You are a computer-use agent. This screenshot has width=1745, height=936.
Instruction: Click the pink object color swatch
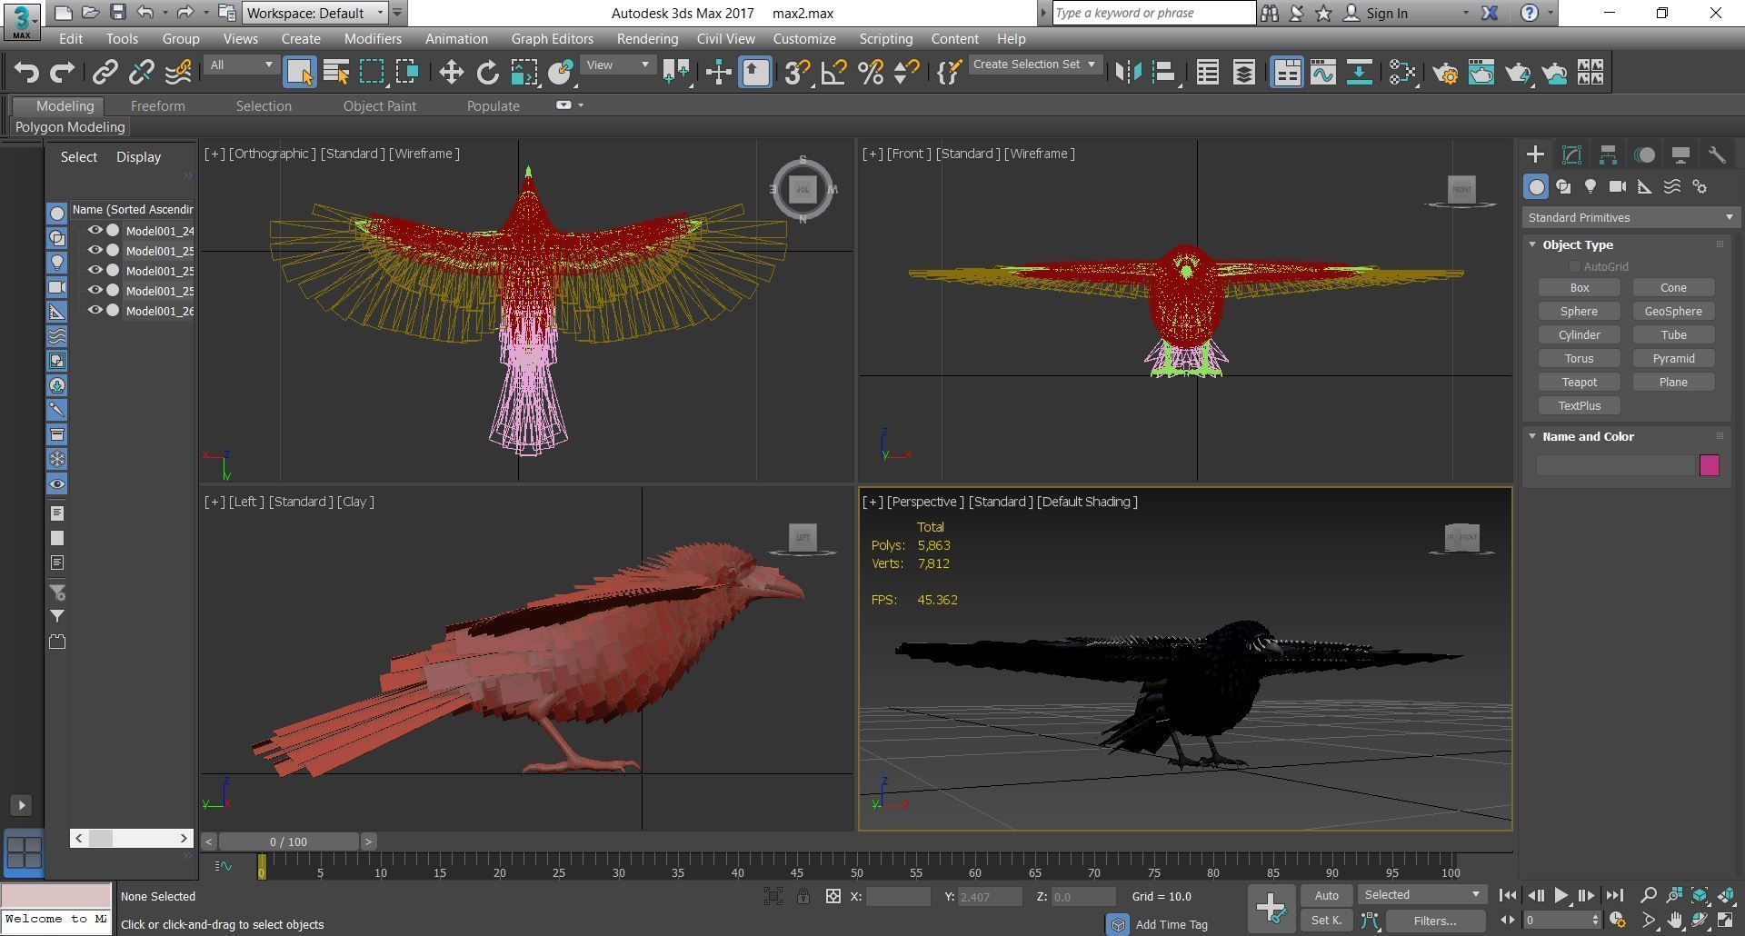point(1710,465)
